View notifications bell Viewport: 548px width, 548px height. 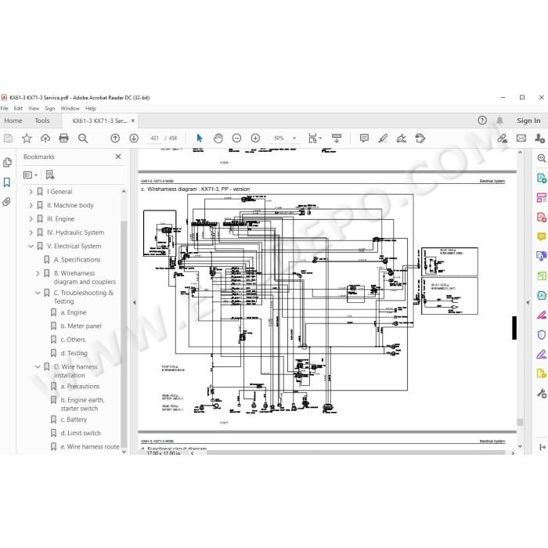pyautogui.click(x=499, y=121)
